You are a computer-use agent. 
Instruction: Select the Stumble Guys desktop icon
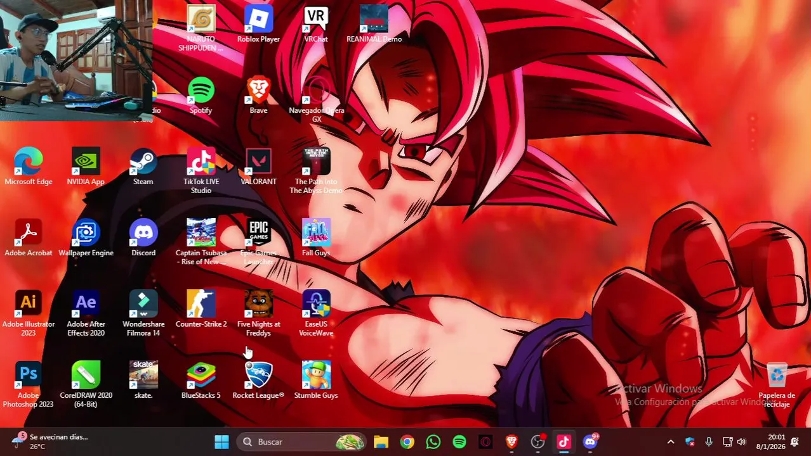tap(316, 381)
